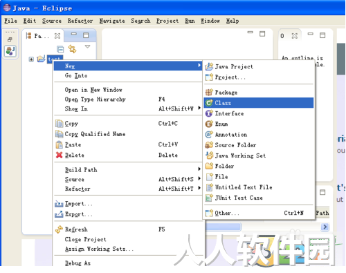Open the Search menu
This screenshot has height=273, width=346.
point(140,21)
